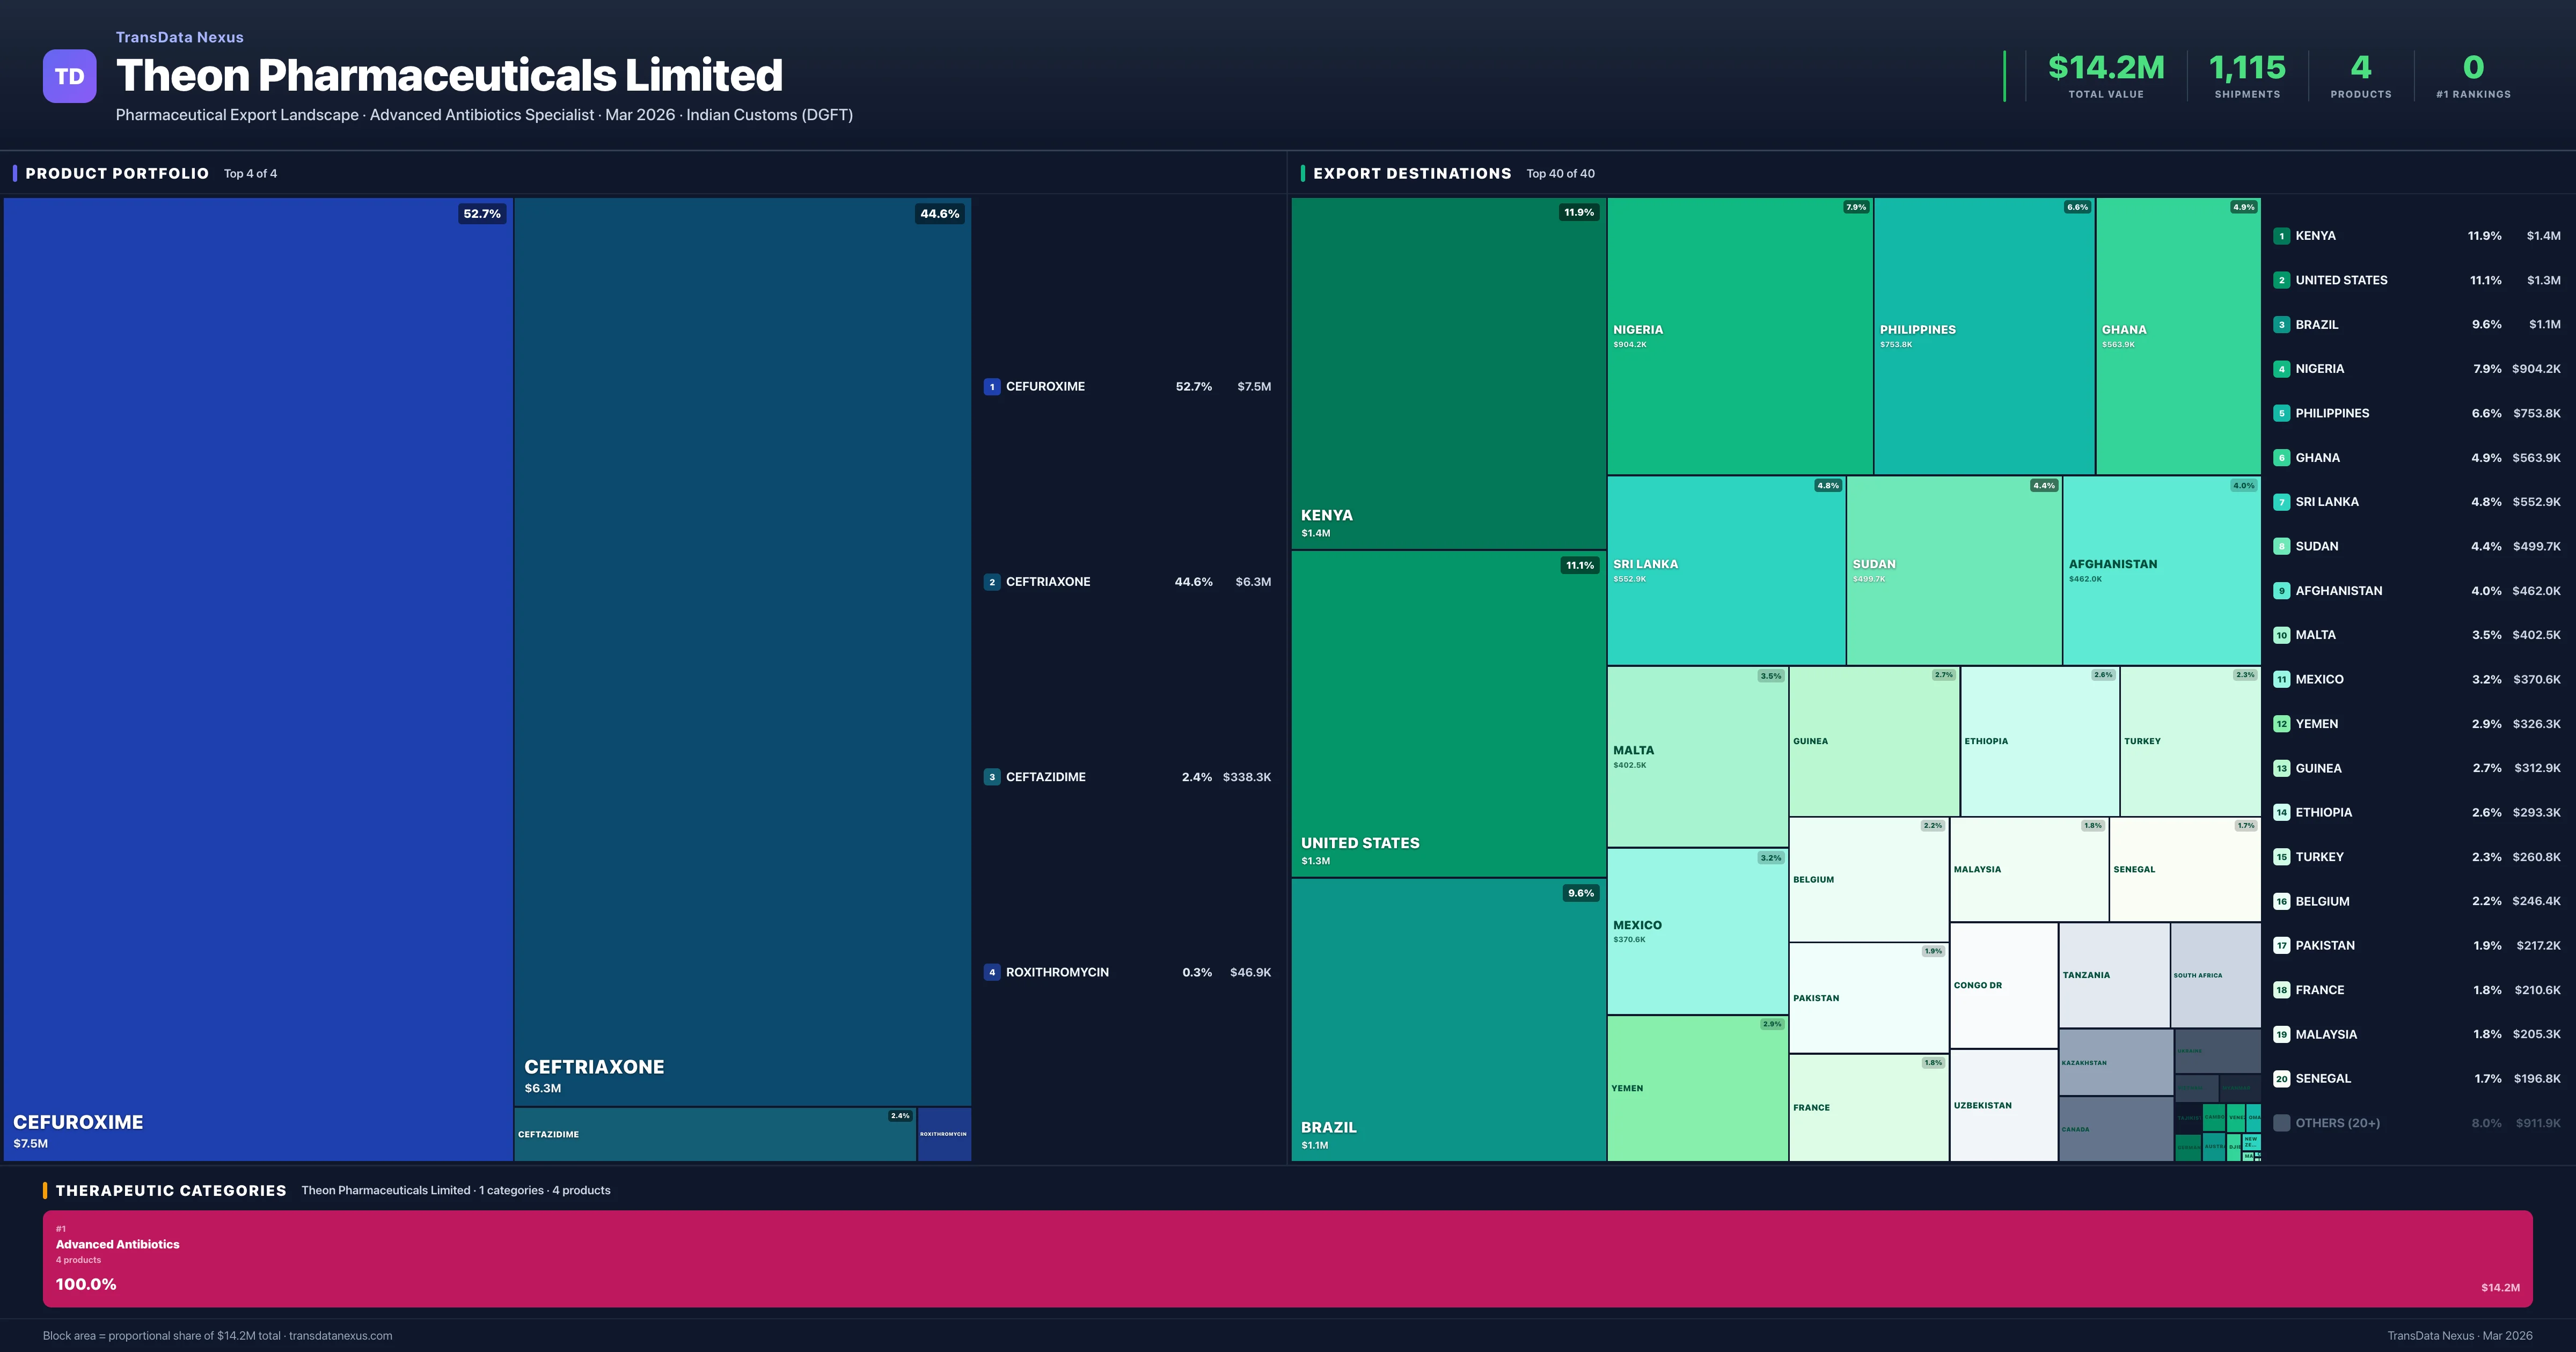Click the #10 badge beside MALTA

pos(2282,634)
